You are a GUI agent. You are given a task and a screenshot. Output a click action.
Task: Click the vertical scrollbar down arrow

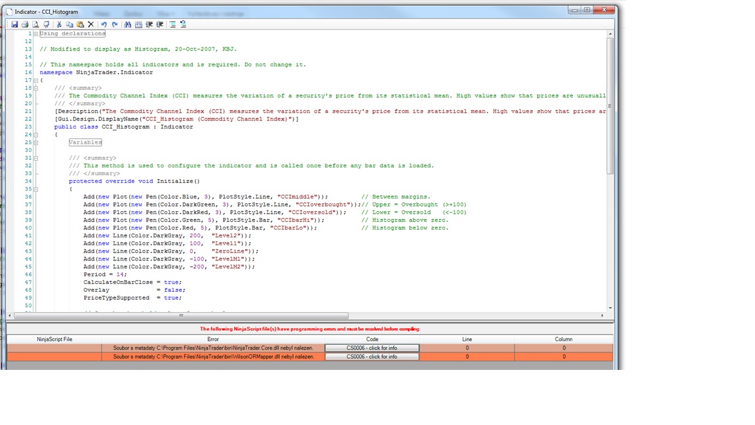click(610, 308)
